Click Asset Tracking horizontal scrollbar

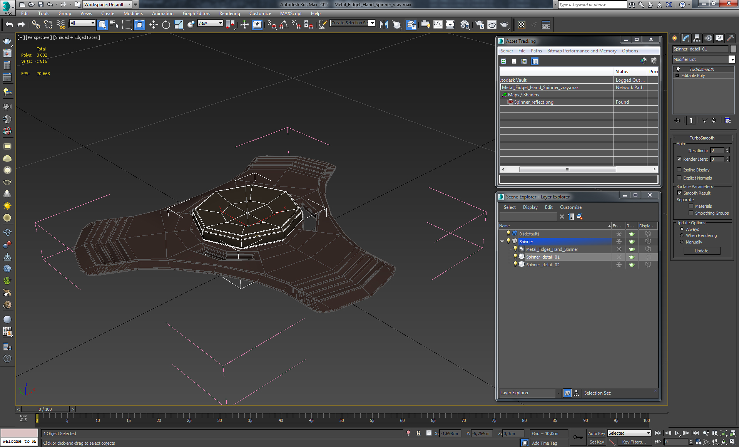click(567, 169)
